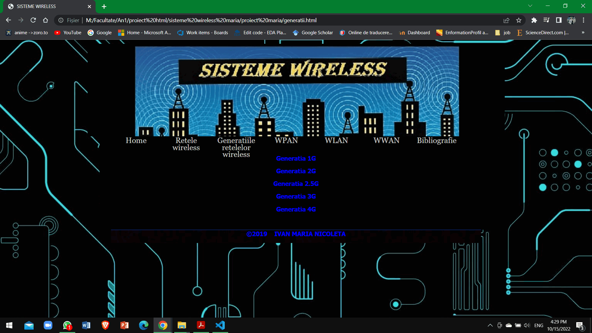Close the SISTEME WIRELESS tab
Viewport: 592px width, 333px height.
click(89, 6)
